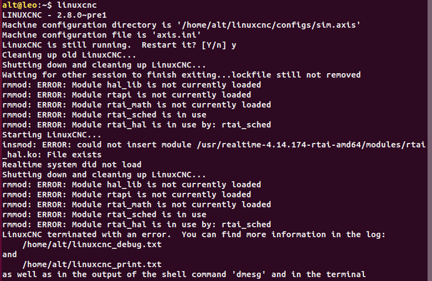Click lockfile still not removed message
The image size is (432, 281).
pos(296,75)
